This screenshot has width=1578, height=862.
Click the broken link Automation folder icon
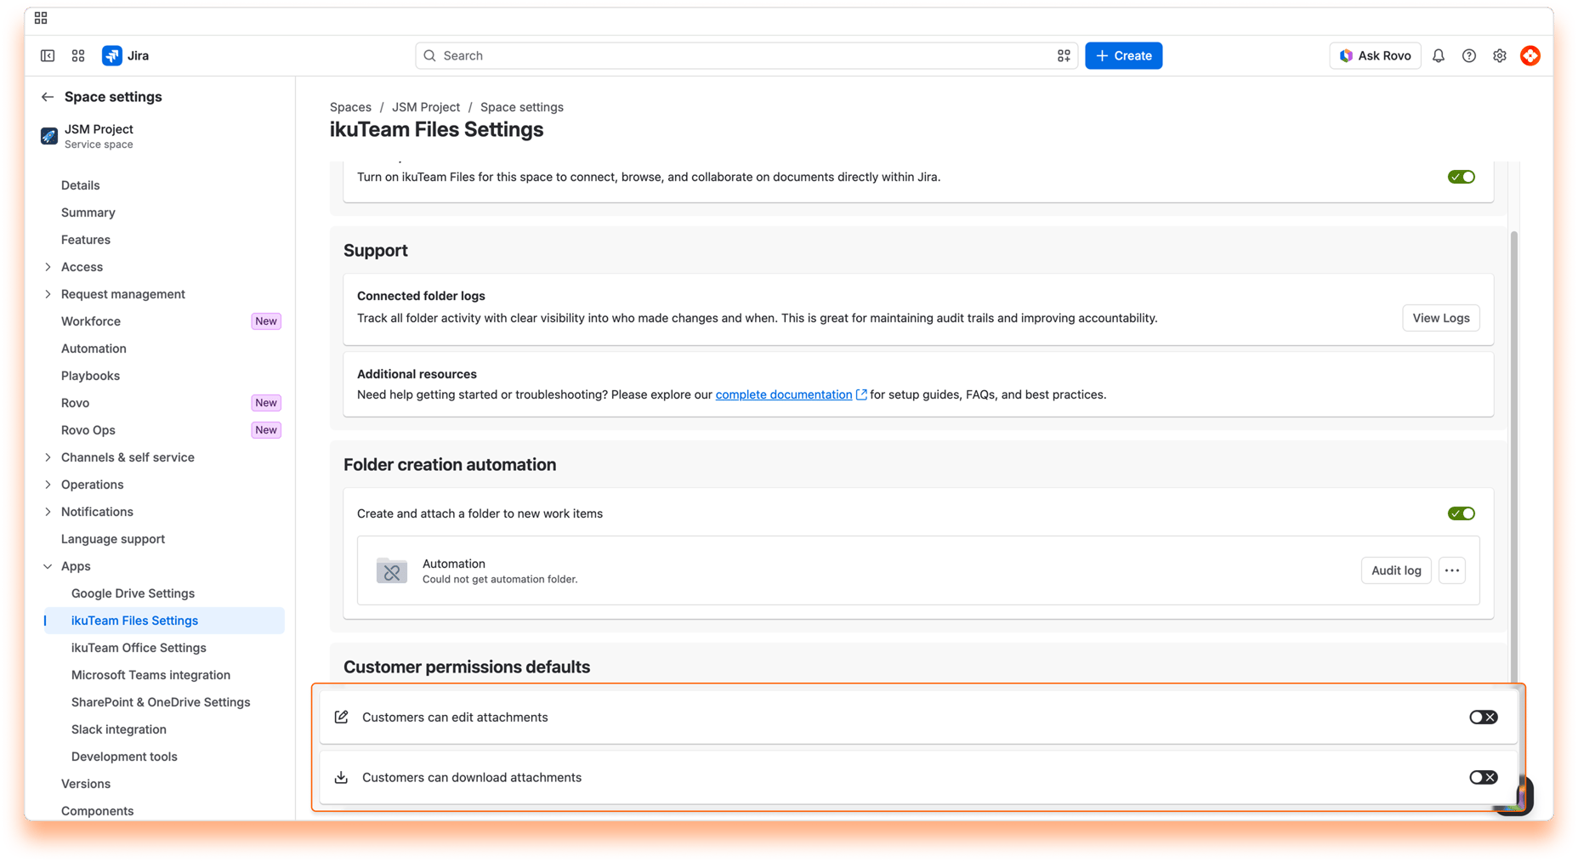[392, 570]
